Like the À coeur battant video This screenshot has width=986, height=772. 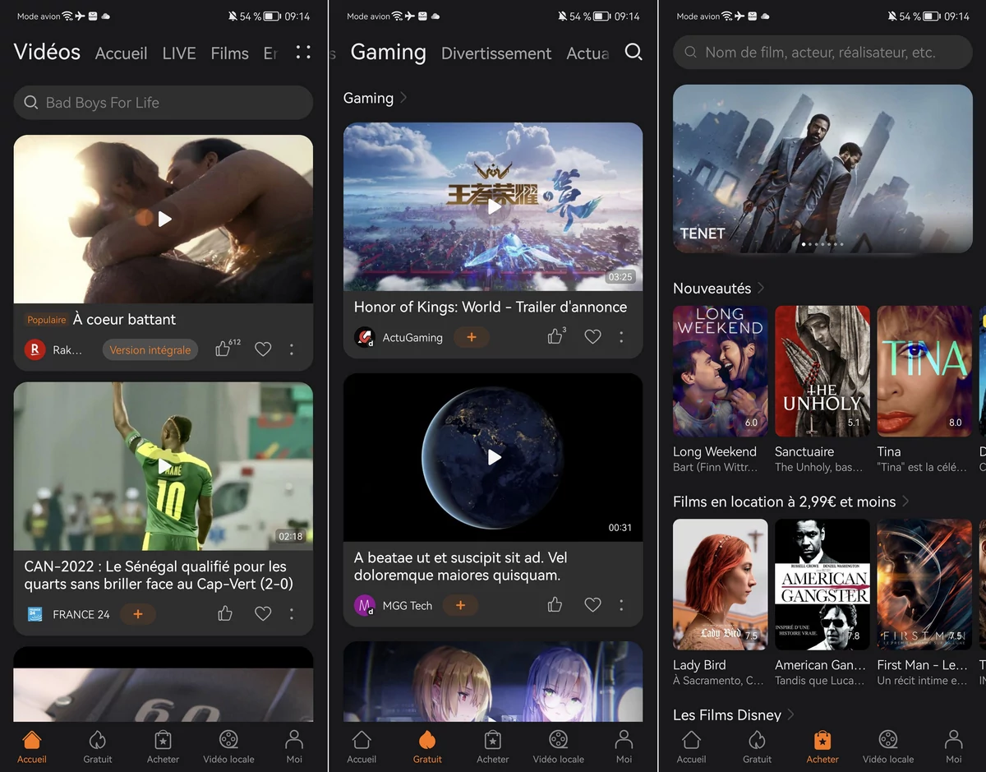tap(224, 349)
